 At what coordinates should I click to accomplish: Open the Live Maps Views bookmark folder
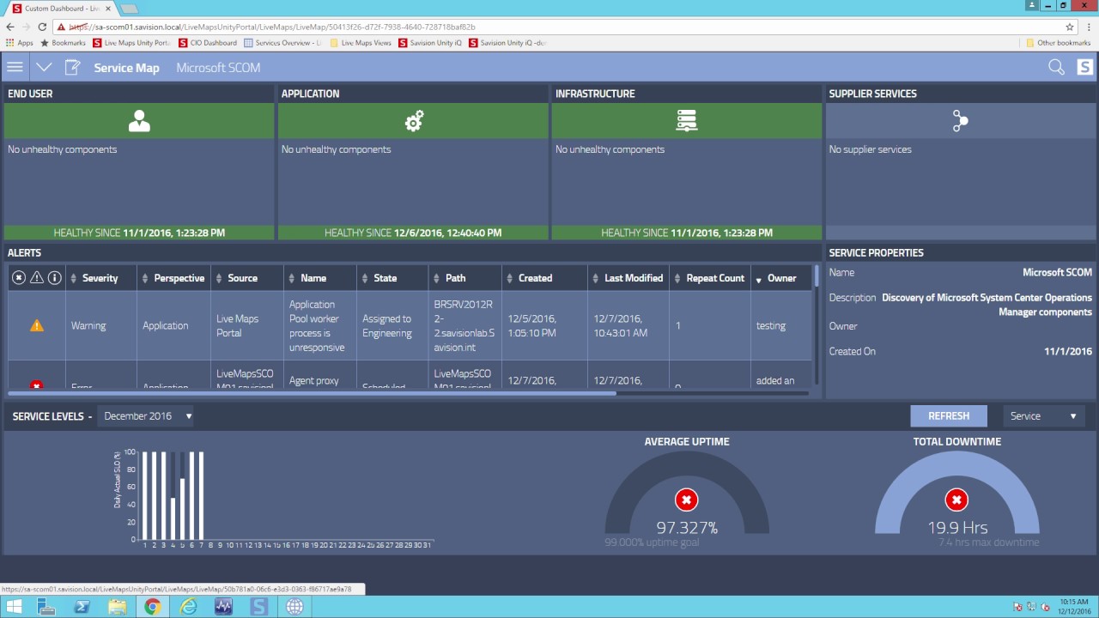point(361,42)
